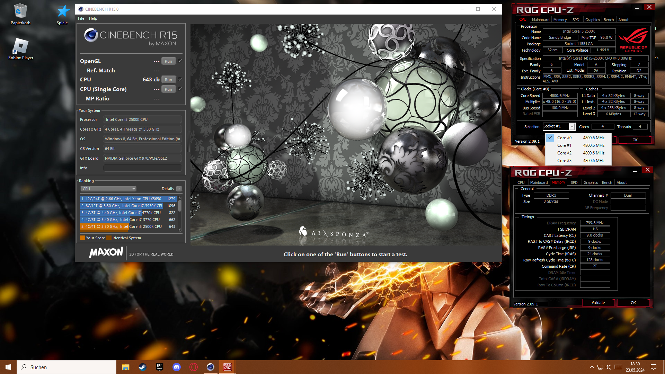Select Core #0 in the clock list

578,138
